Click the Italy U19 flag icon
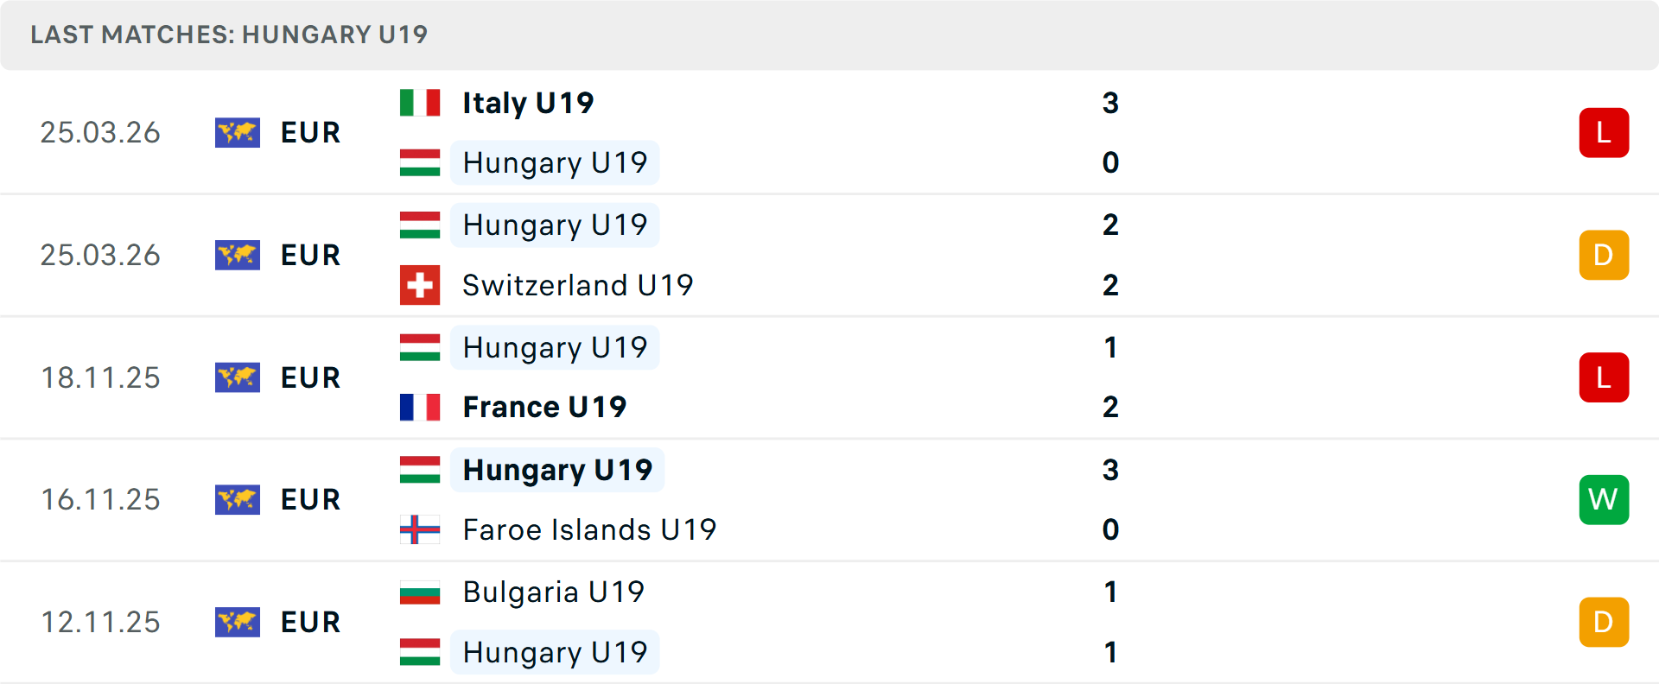This screenshot has height=684, width=1659. 419,102
